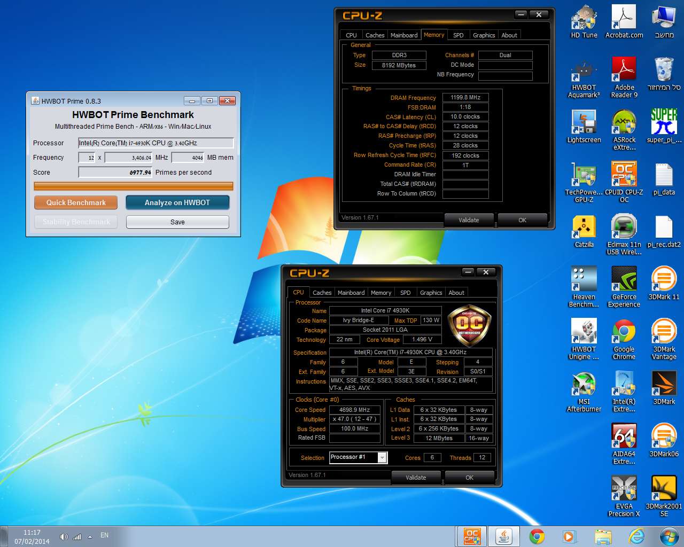The image size is (684, 547).
Task: Click the taskbar clock showing 11:17
Action: coord(32,537)
